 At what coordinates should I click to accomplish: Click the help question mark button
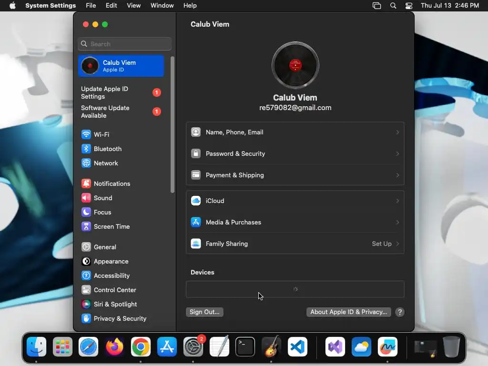coord(400,312)
